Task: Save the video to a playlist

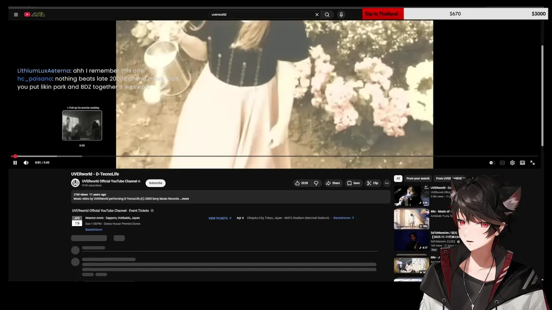Action: pyautogui.click(x=353, y=183)
